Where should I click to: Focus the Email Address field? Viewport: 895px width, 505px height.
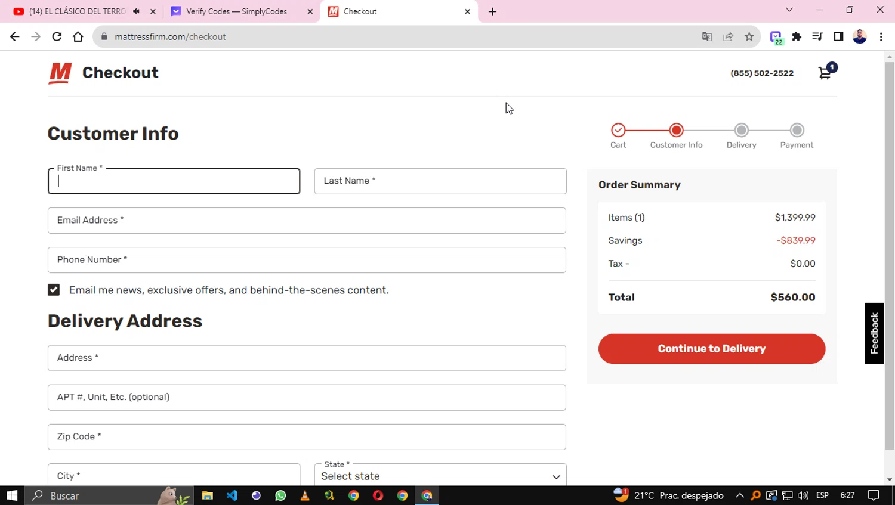coord(307,221)
